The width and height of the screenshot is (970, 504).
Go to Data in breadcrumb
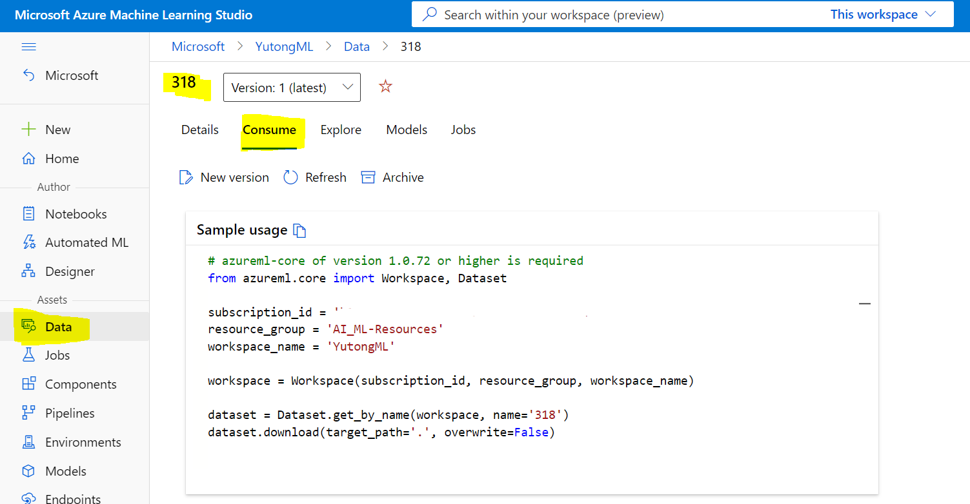click(357, 46)
